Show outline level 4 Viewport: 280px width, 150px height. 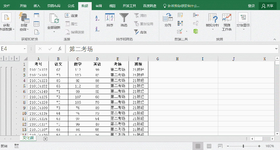click(17, 59)
